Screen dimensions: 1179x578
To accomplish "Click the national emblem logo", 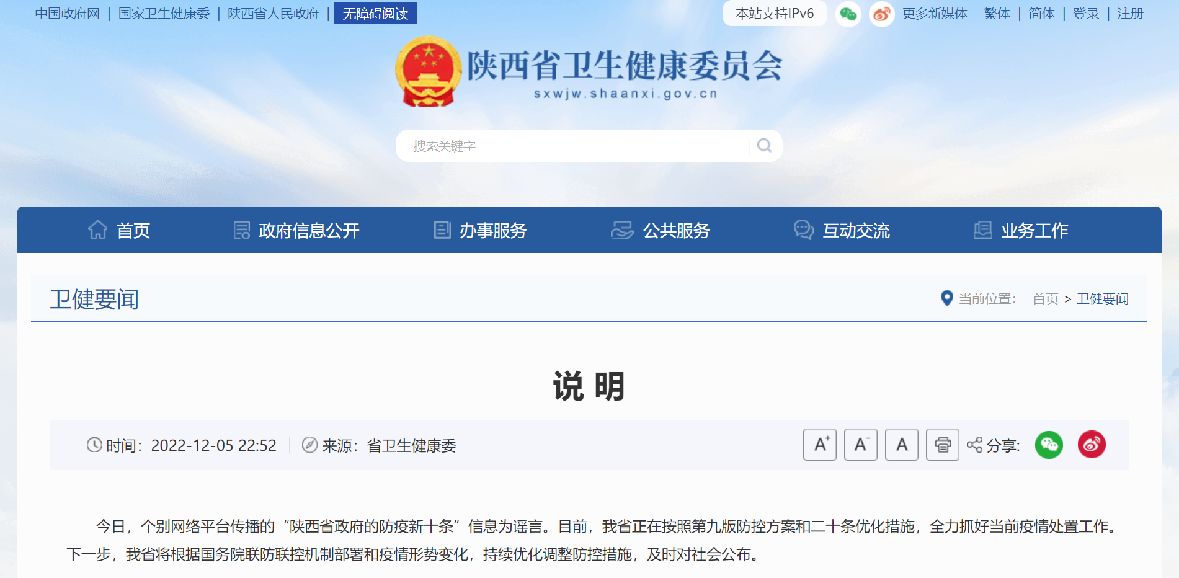I will tap(429, 72).
